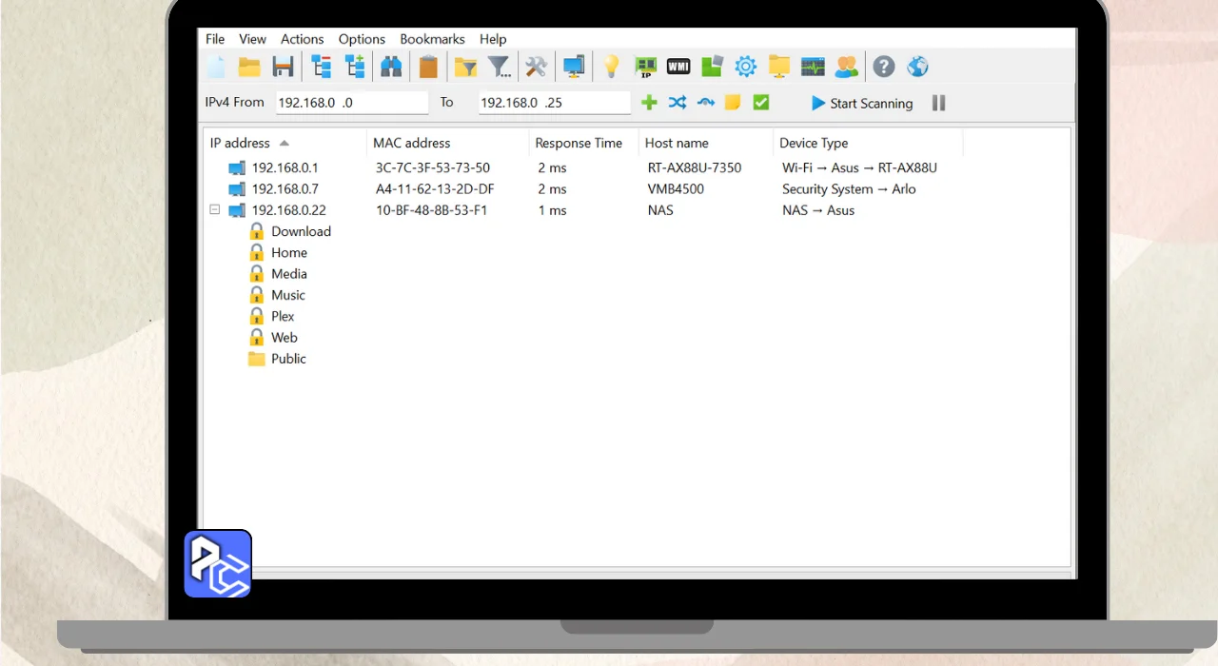Click the expand-all tree icon with plus
Viewport: 1218px width, 666px height.
(355, 67)
